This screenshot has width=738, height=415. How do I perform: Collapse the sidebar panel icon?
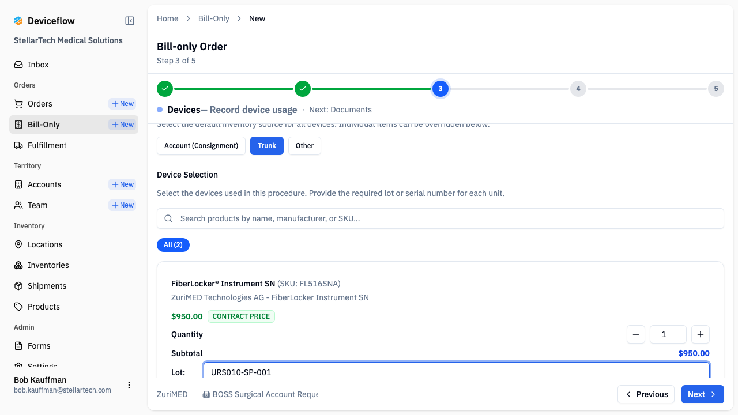(130, 21)
